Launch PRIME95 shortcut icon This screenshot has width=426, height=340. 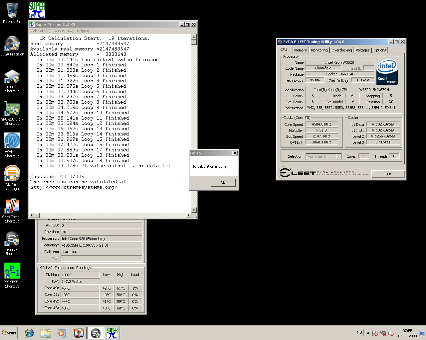point(12,276)
